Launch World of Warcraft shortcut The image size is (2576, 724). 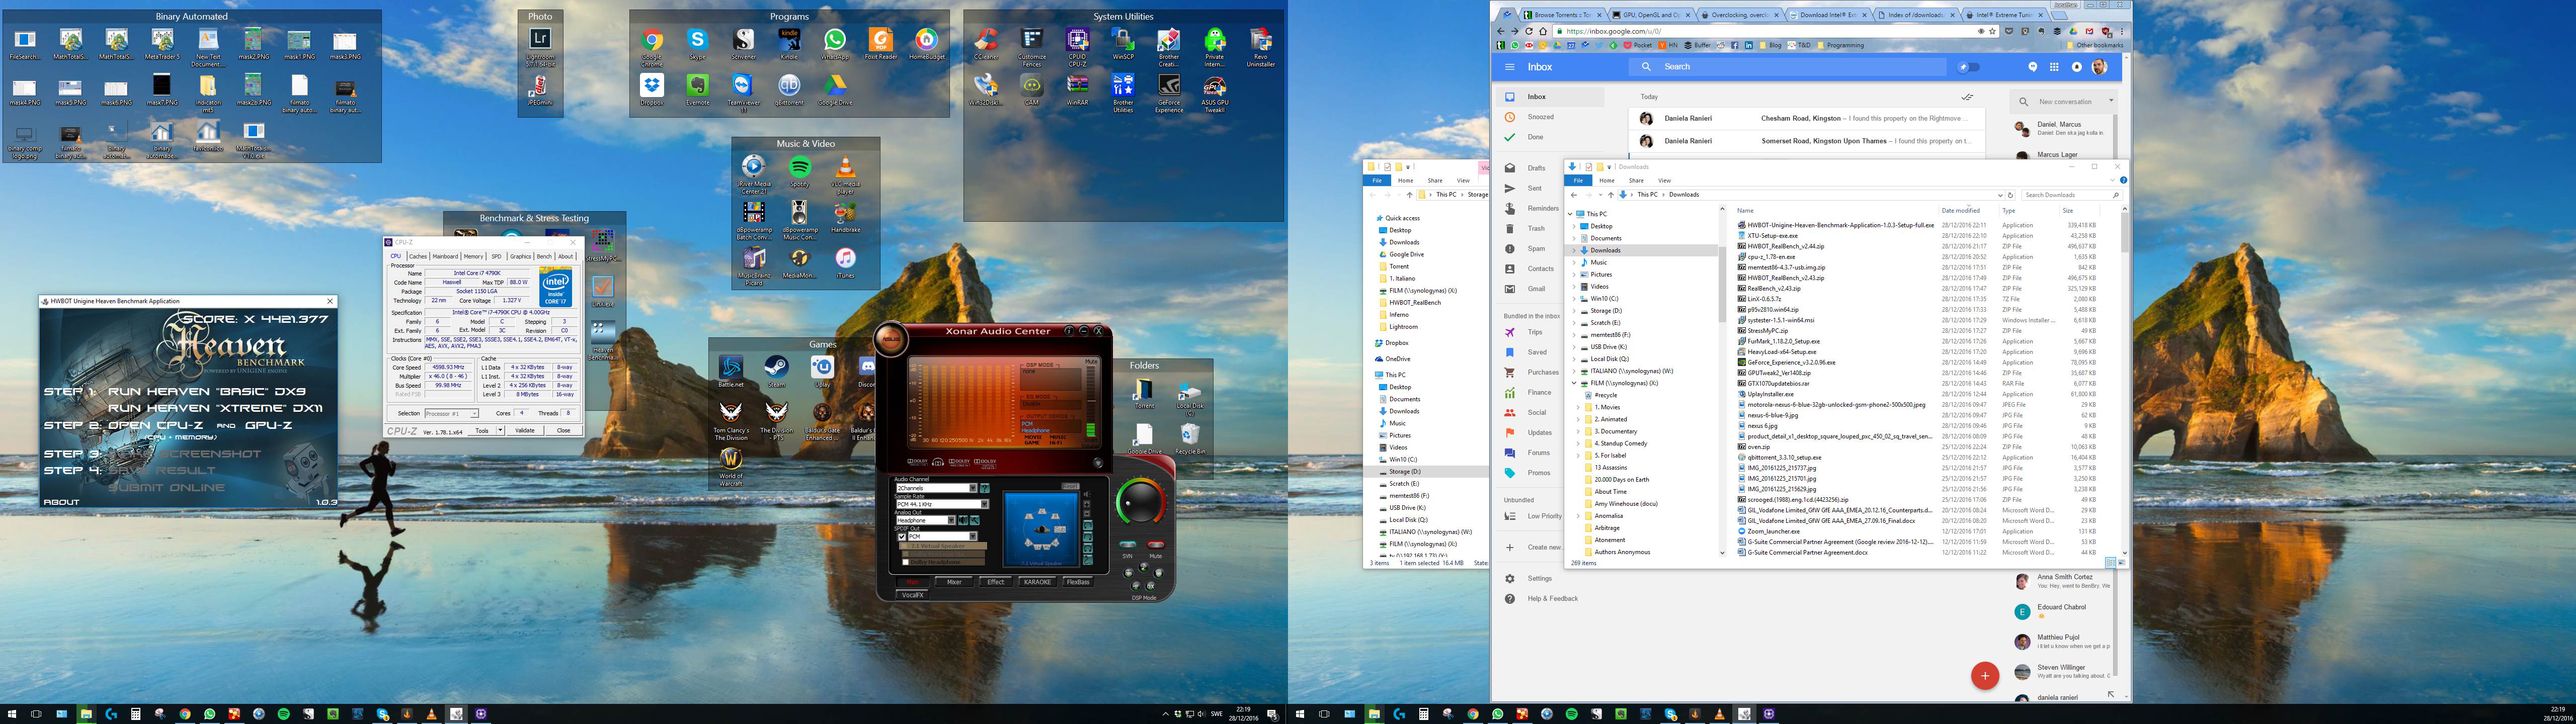click(731, 466)
